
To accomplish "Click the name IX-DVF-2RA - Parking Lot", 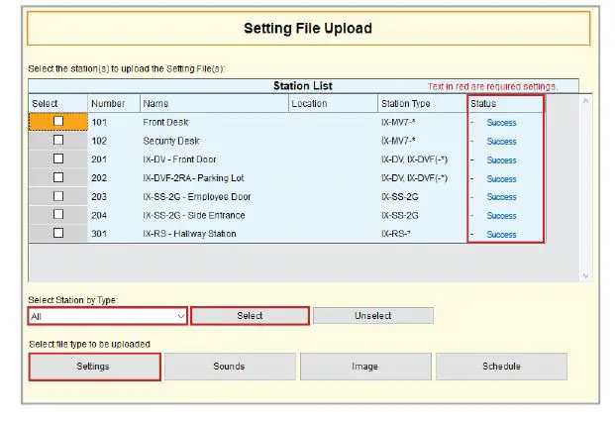I will coord(193,178).
